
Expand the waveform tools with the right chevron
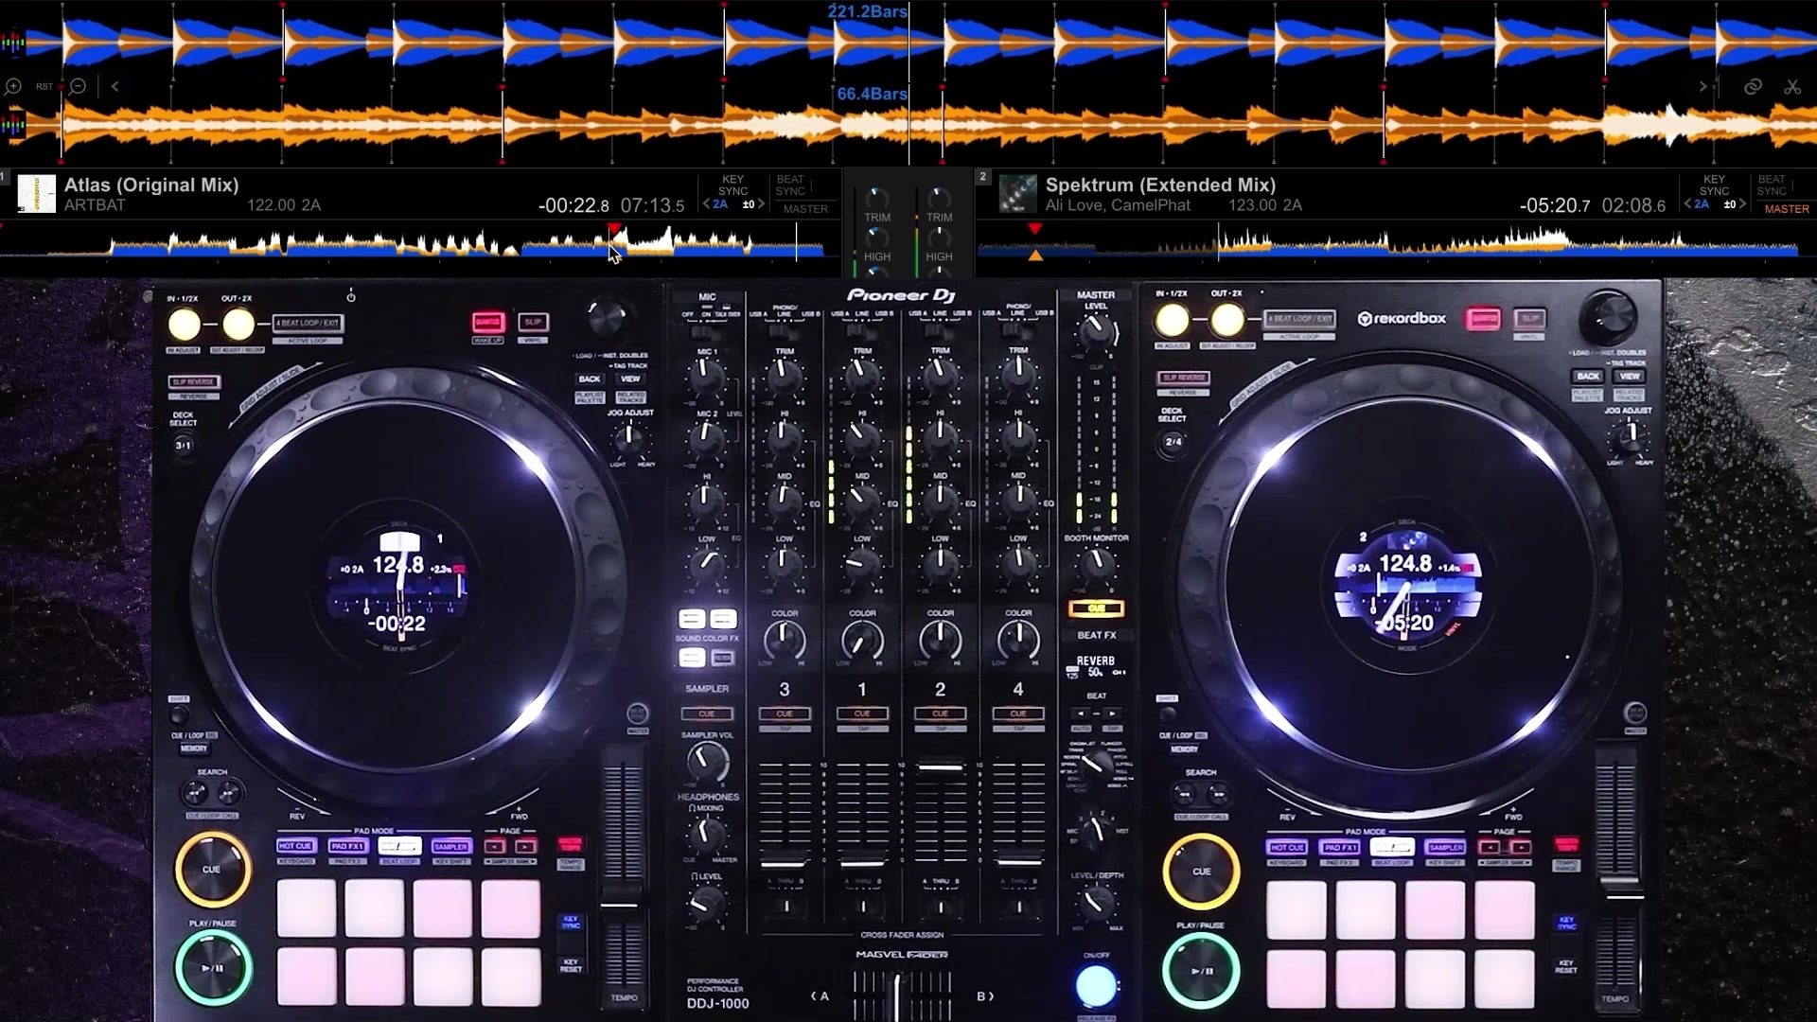(1703, 86)
